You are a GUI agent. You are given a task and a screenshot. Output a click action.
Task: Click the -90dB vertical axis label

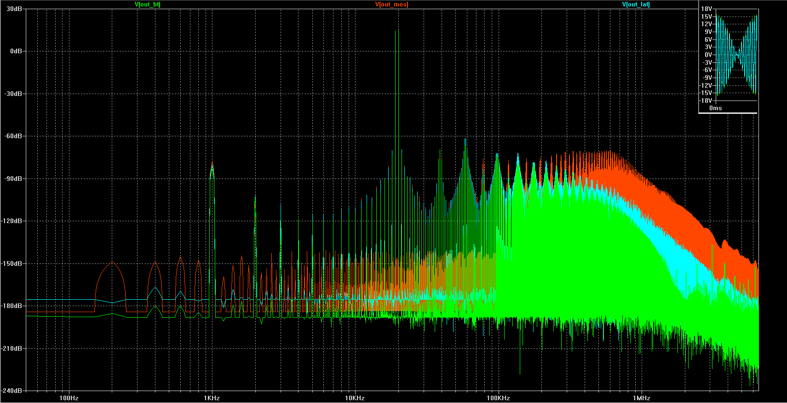point(13,179)
